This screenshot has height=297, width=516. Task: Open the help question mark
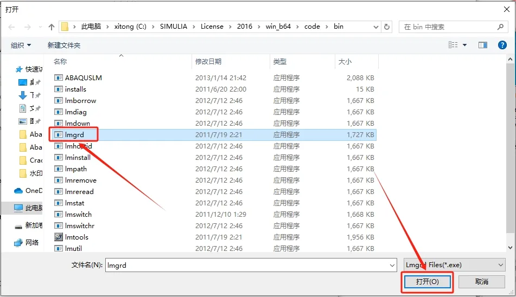coord(502,45)
